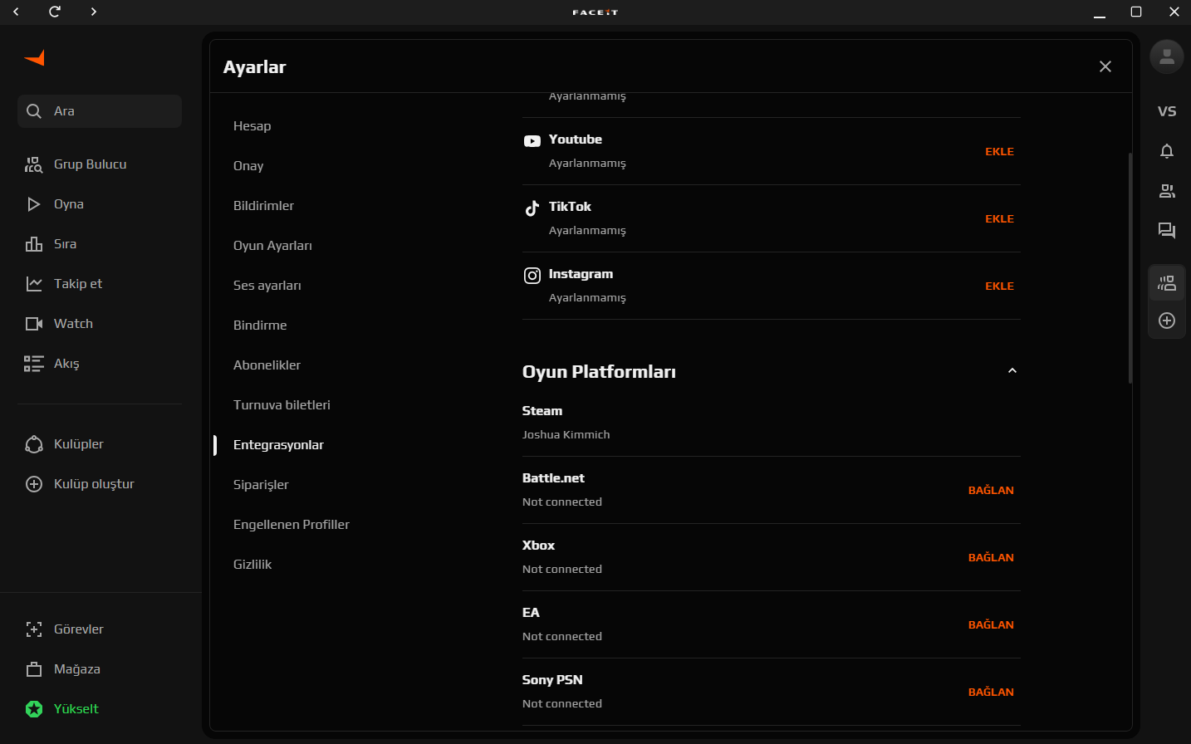The height and width of the screenshot is (744, 1191).
Task: Reload the app with the refresh icon
Action: (55, 12)
